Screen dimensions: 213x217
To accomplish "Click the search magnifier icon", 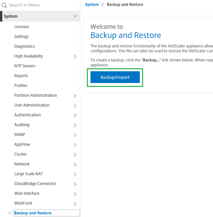I will click(4, 5).
